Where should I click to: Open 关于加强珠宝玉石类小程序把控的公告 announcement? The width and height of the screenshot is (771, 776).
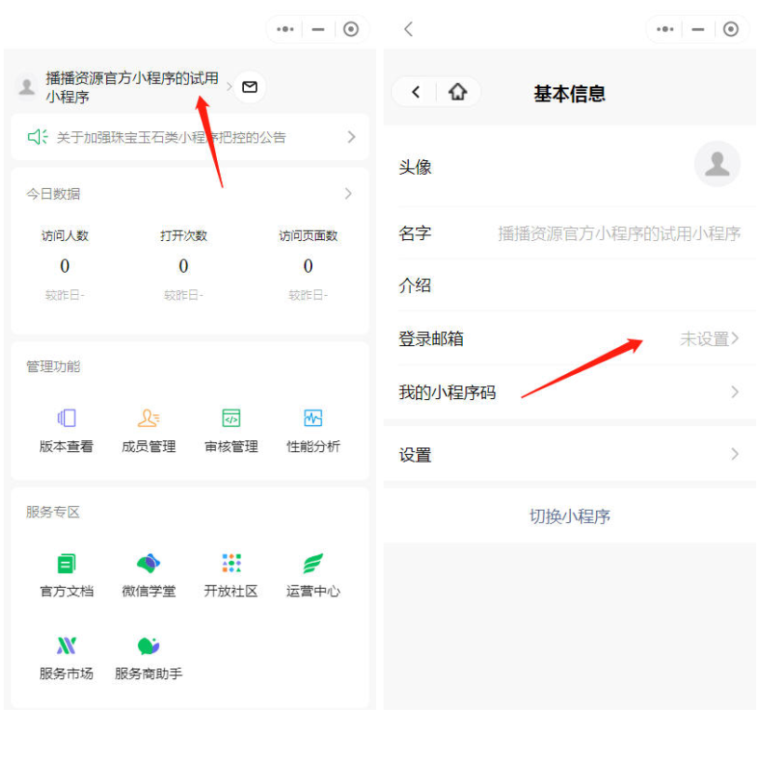click(x=171, y=137)
